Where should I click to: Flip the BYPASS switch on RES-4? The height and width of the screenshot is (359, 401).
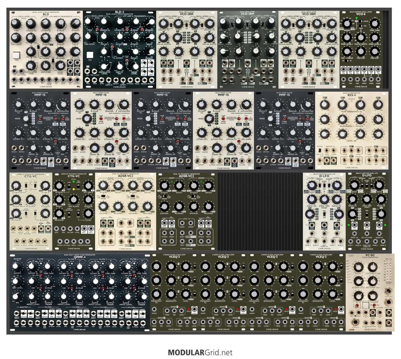pyautogui.click(x=320, y=150)
